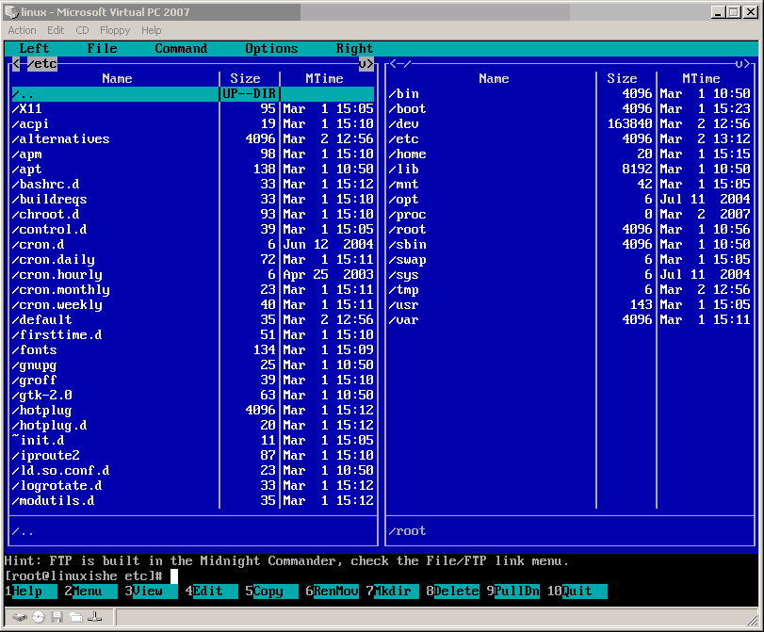Select the /.. UP--DIR row in left panel
764x632 pixels.
click(x=193, y=93)
